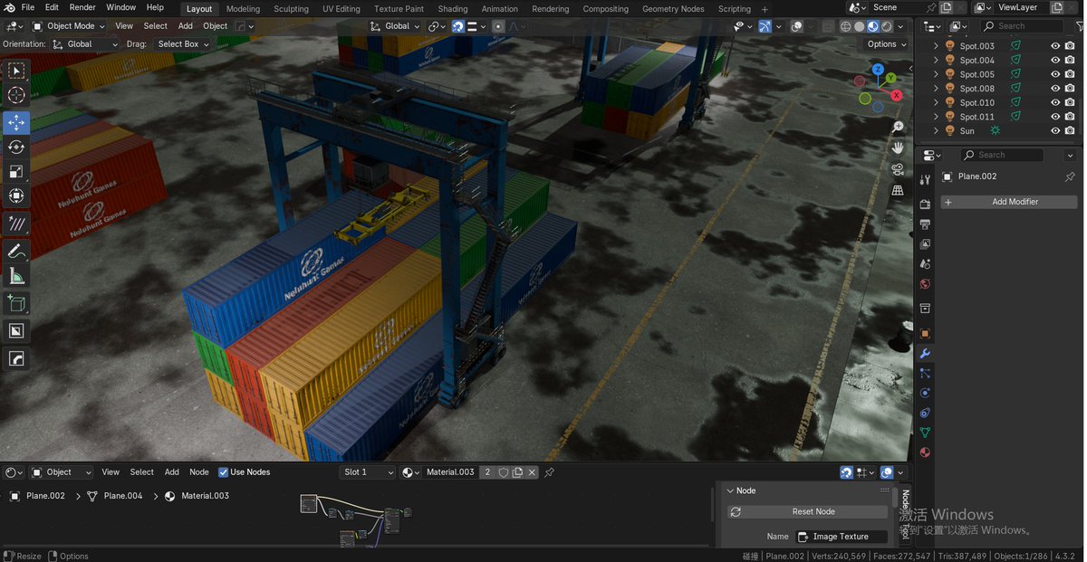Open the Render menu
Viewport: 1087px width, 562px height.
coord(82,8)
